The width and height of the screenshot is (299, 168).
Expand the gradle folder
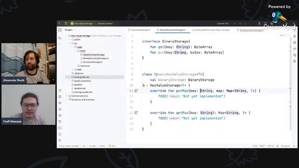tap(70, 40)
